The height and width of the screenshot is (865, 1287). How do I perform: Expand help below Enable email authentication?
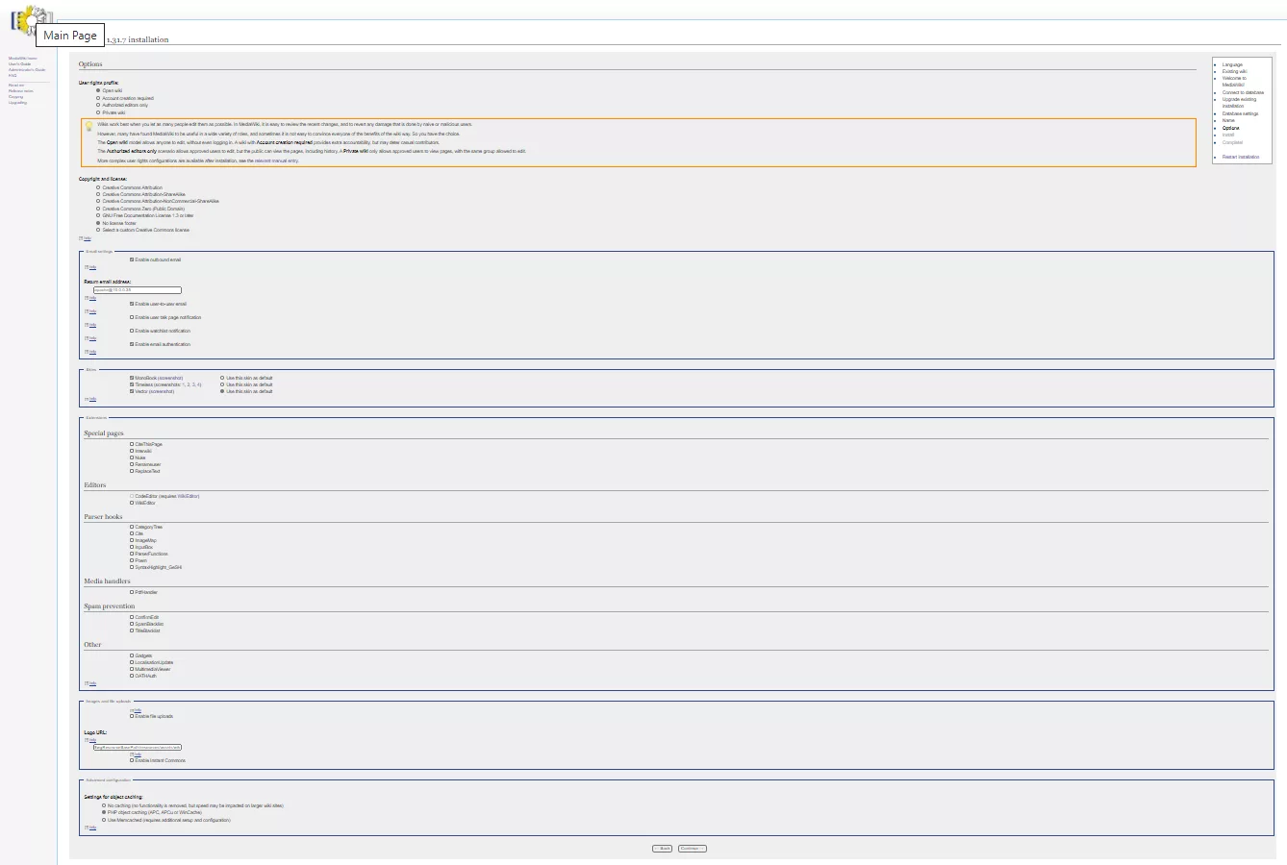tap(90, 352)
